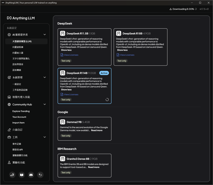The height and width of the screenshot is (185, 213).
Task: Click the download spinner next to 8.00%
Action: (196, 9)
